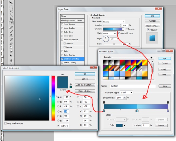Select the Move tool

pos(11,2)
